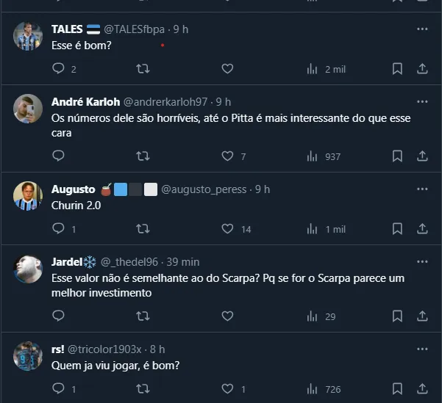Open the @TALESfbpa profile handle

click(135, 29)
